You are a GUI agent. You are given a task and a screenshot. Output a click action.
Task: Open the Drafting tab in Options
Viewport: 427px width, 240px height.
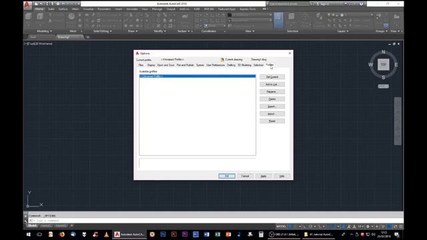[x=232, y=65]
